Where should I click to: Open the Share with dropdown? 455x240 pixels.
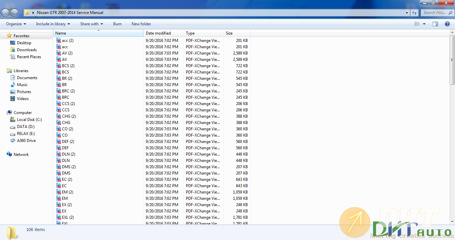92,24
